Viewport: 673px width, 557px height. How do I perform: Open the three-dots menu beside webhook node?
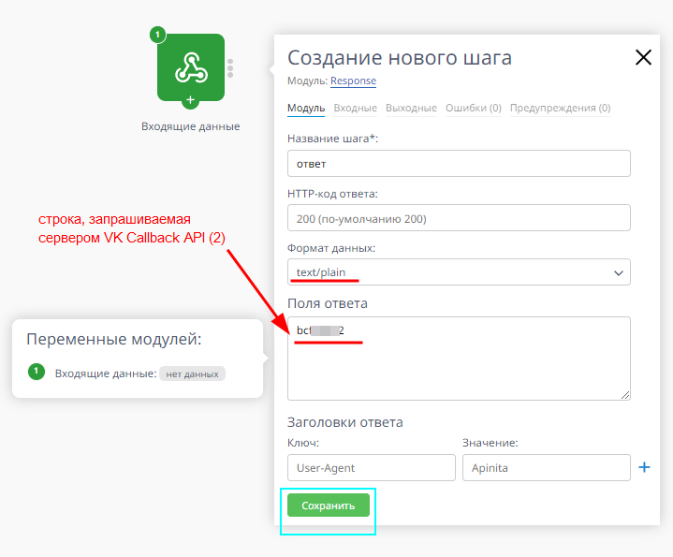pos(230,68)
